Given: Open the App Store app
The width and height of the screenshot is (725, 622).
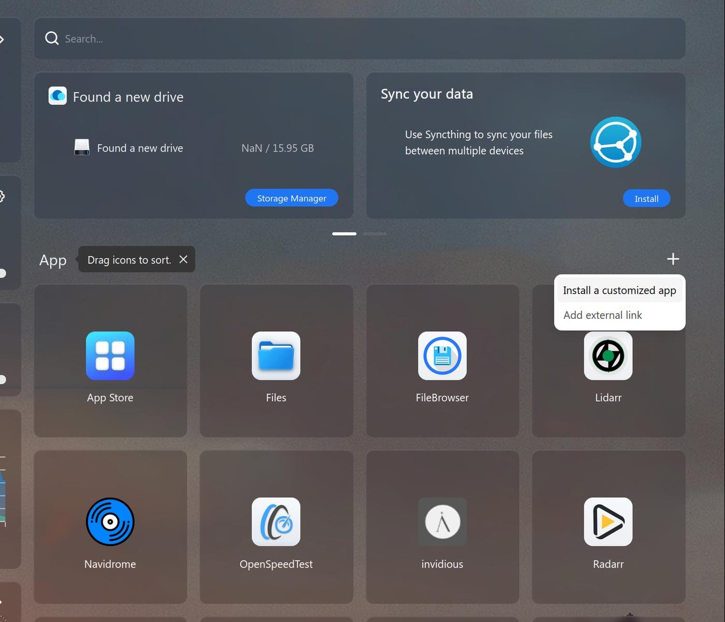Looking at the screenshot, I should click(110, 356).
